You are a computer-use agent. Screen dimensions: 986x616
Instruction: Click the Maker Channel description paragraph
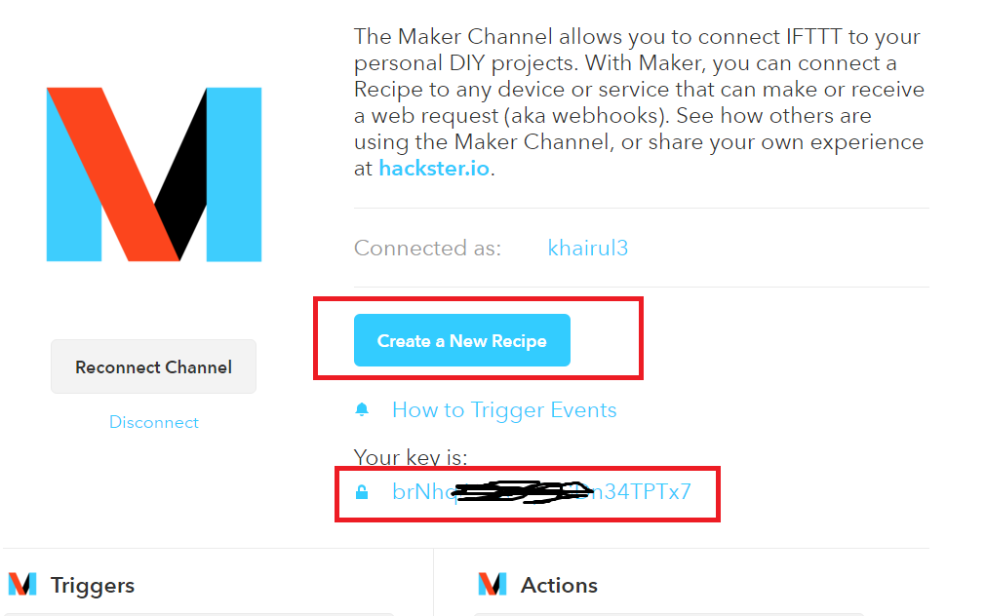tap(639, 90)
